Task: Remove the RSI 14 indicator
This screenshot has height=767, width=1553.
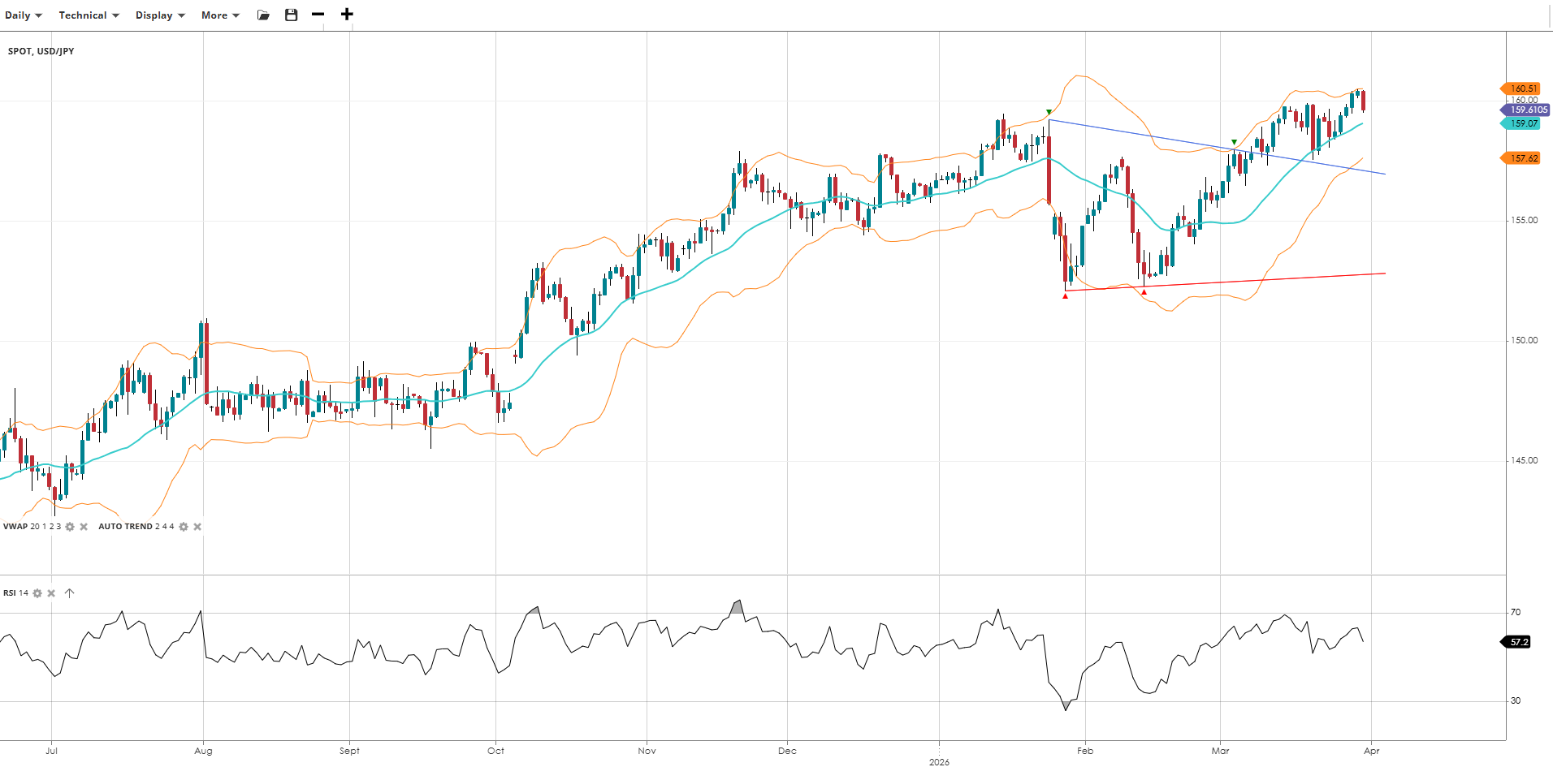Action: [x=51, y=593]
